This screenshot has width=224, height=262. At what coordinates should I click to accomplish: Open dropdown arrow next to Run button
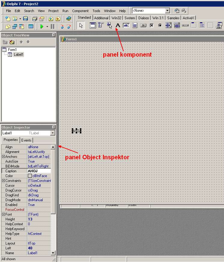click(47, 27)
